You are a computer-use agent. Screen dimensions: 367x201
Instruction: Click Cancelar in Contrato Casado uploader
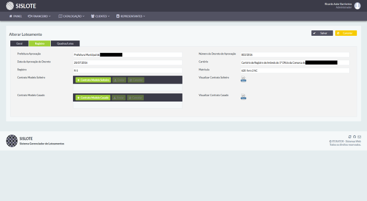135,98
